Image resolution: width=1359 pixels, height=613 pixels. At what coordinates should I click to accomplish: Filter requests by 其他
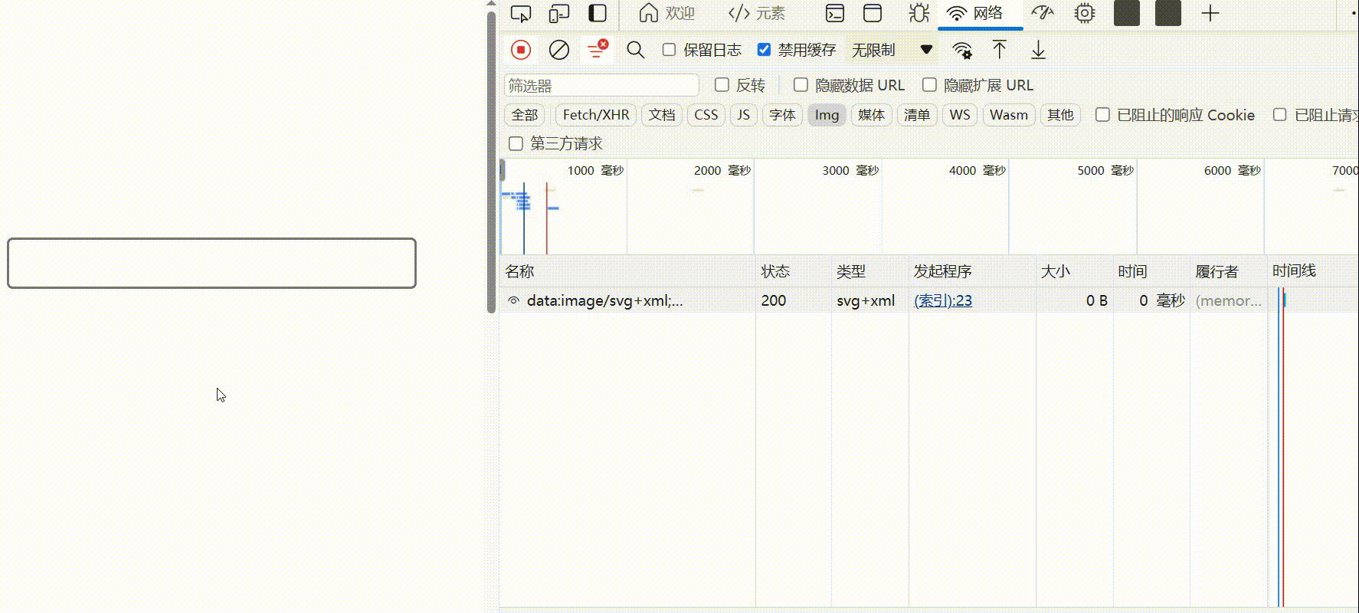(x=1060, y=115)
